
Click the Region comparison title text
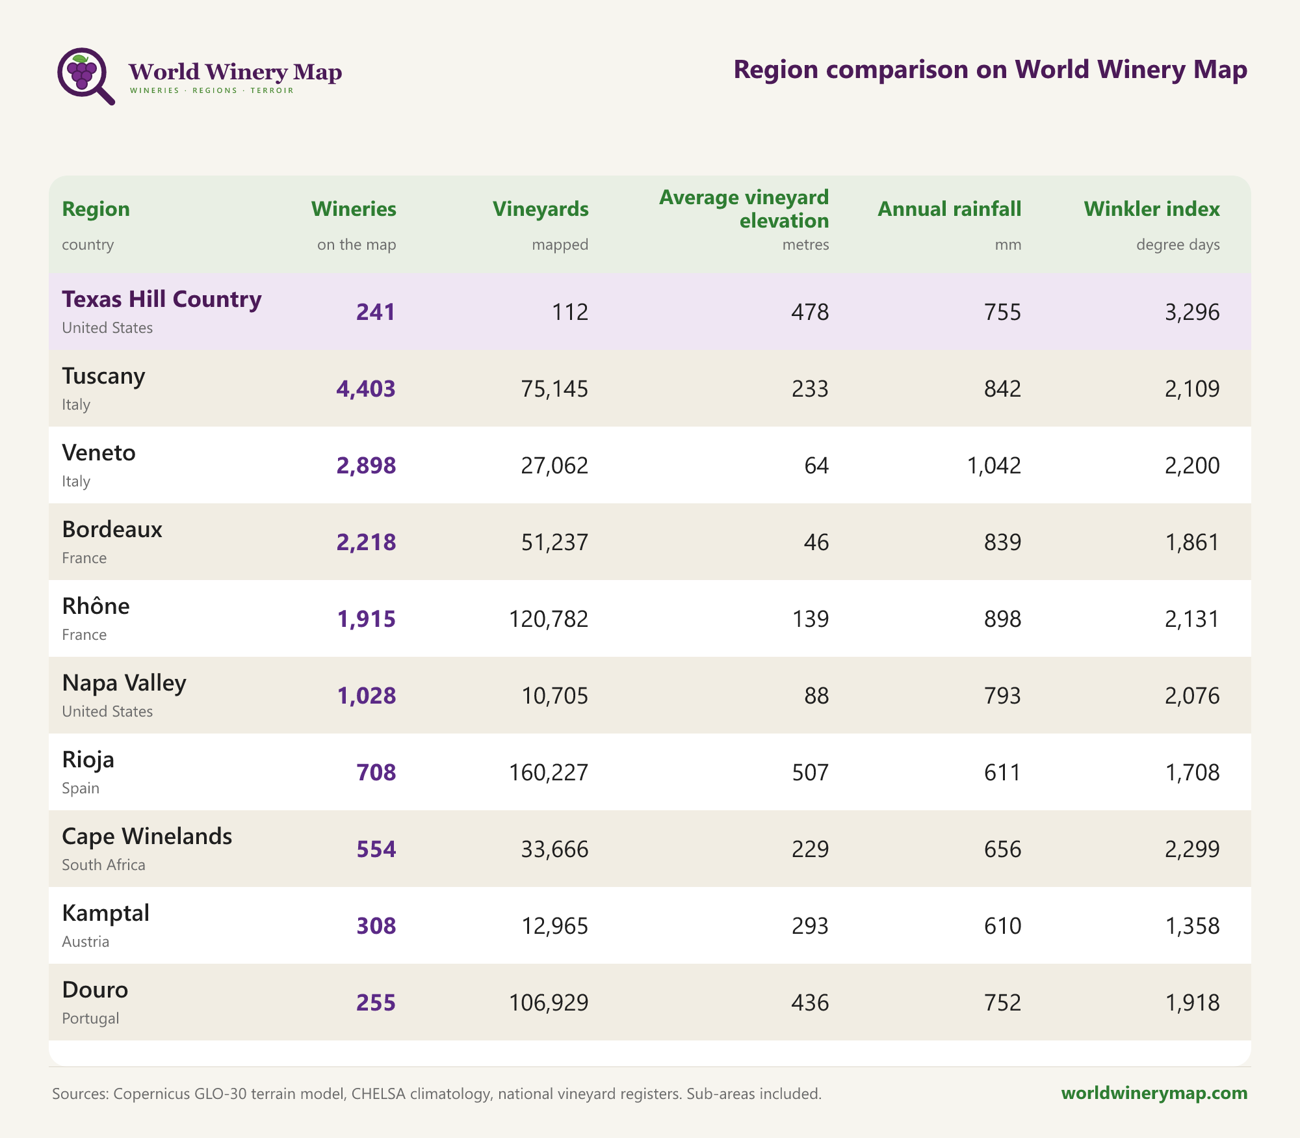(991, 70)
